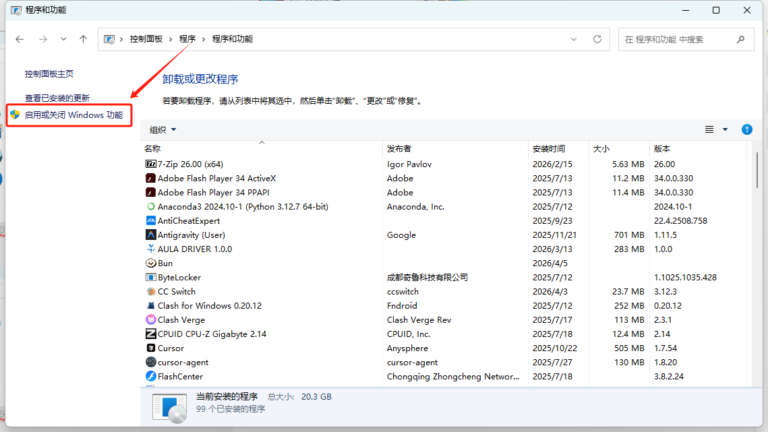This screenshot has width=768, height=432.
Task: Sort by the 版本 column header
Action: [698, 148]
